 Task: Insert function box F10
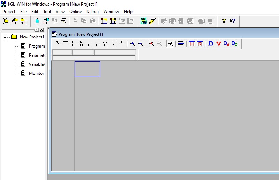[114, 43]
